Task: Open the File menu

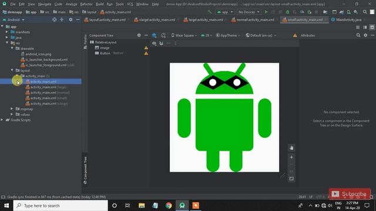Action: (13, 4)
